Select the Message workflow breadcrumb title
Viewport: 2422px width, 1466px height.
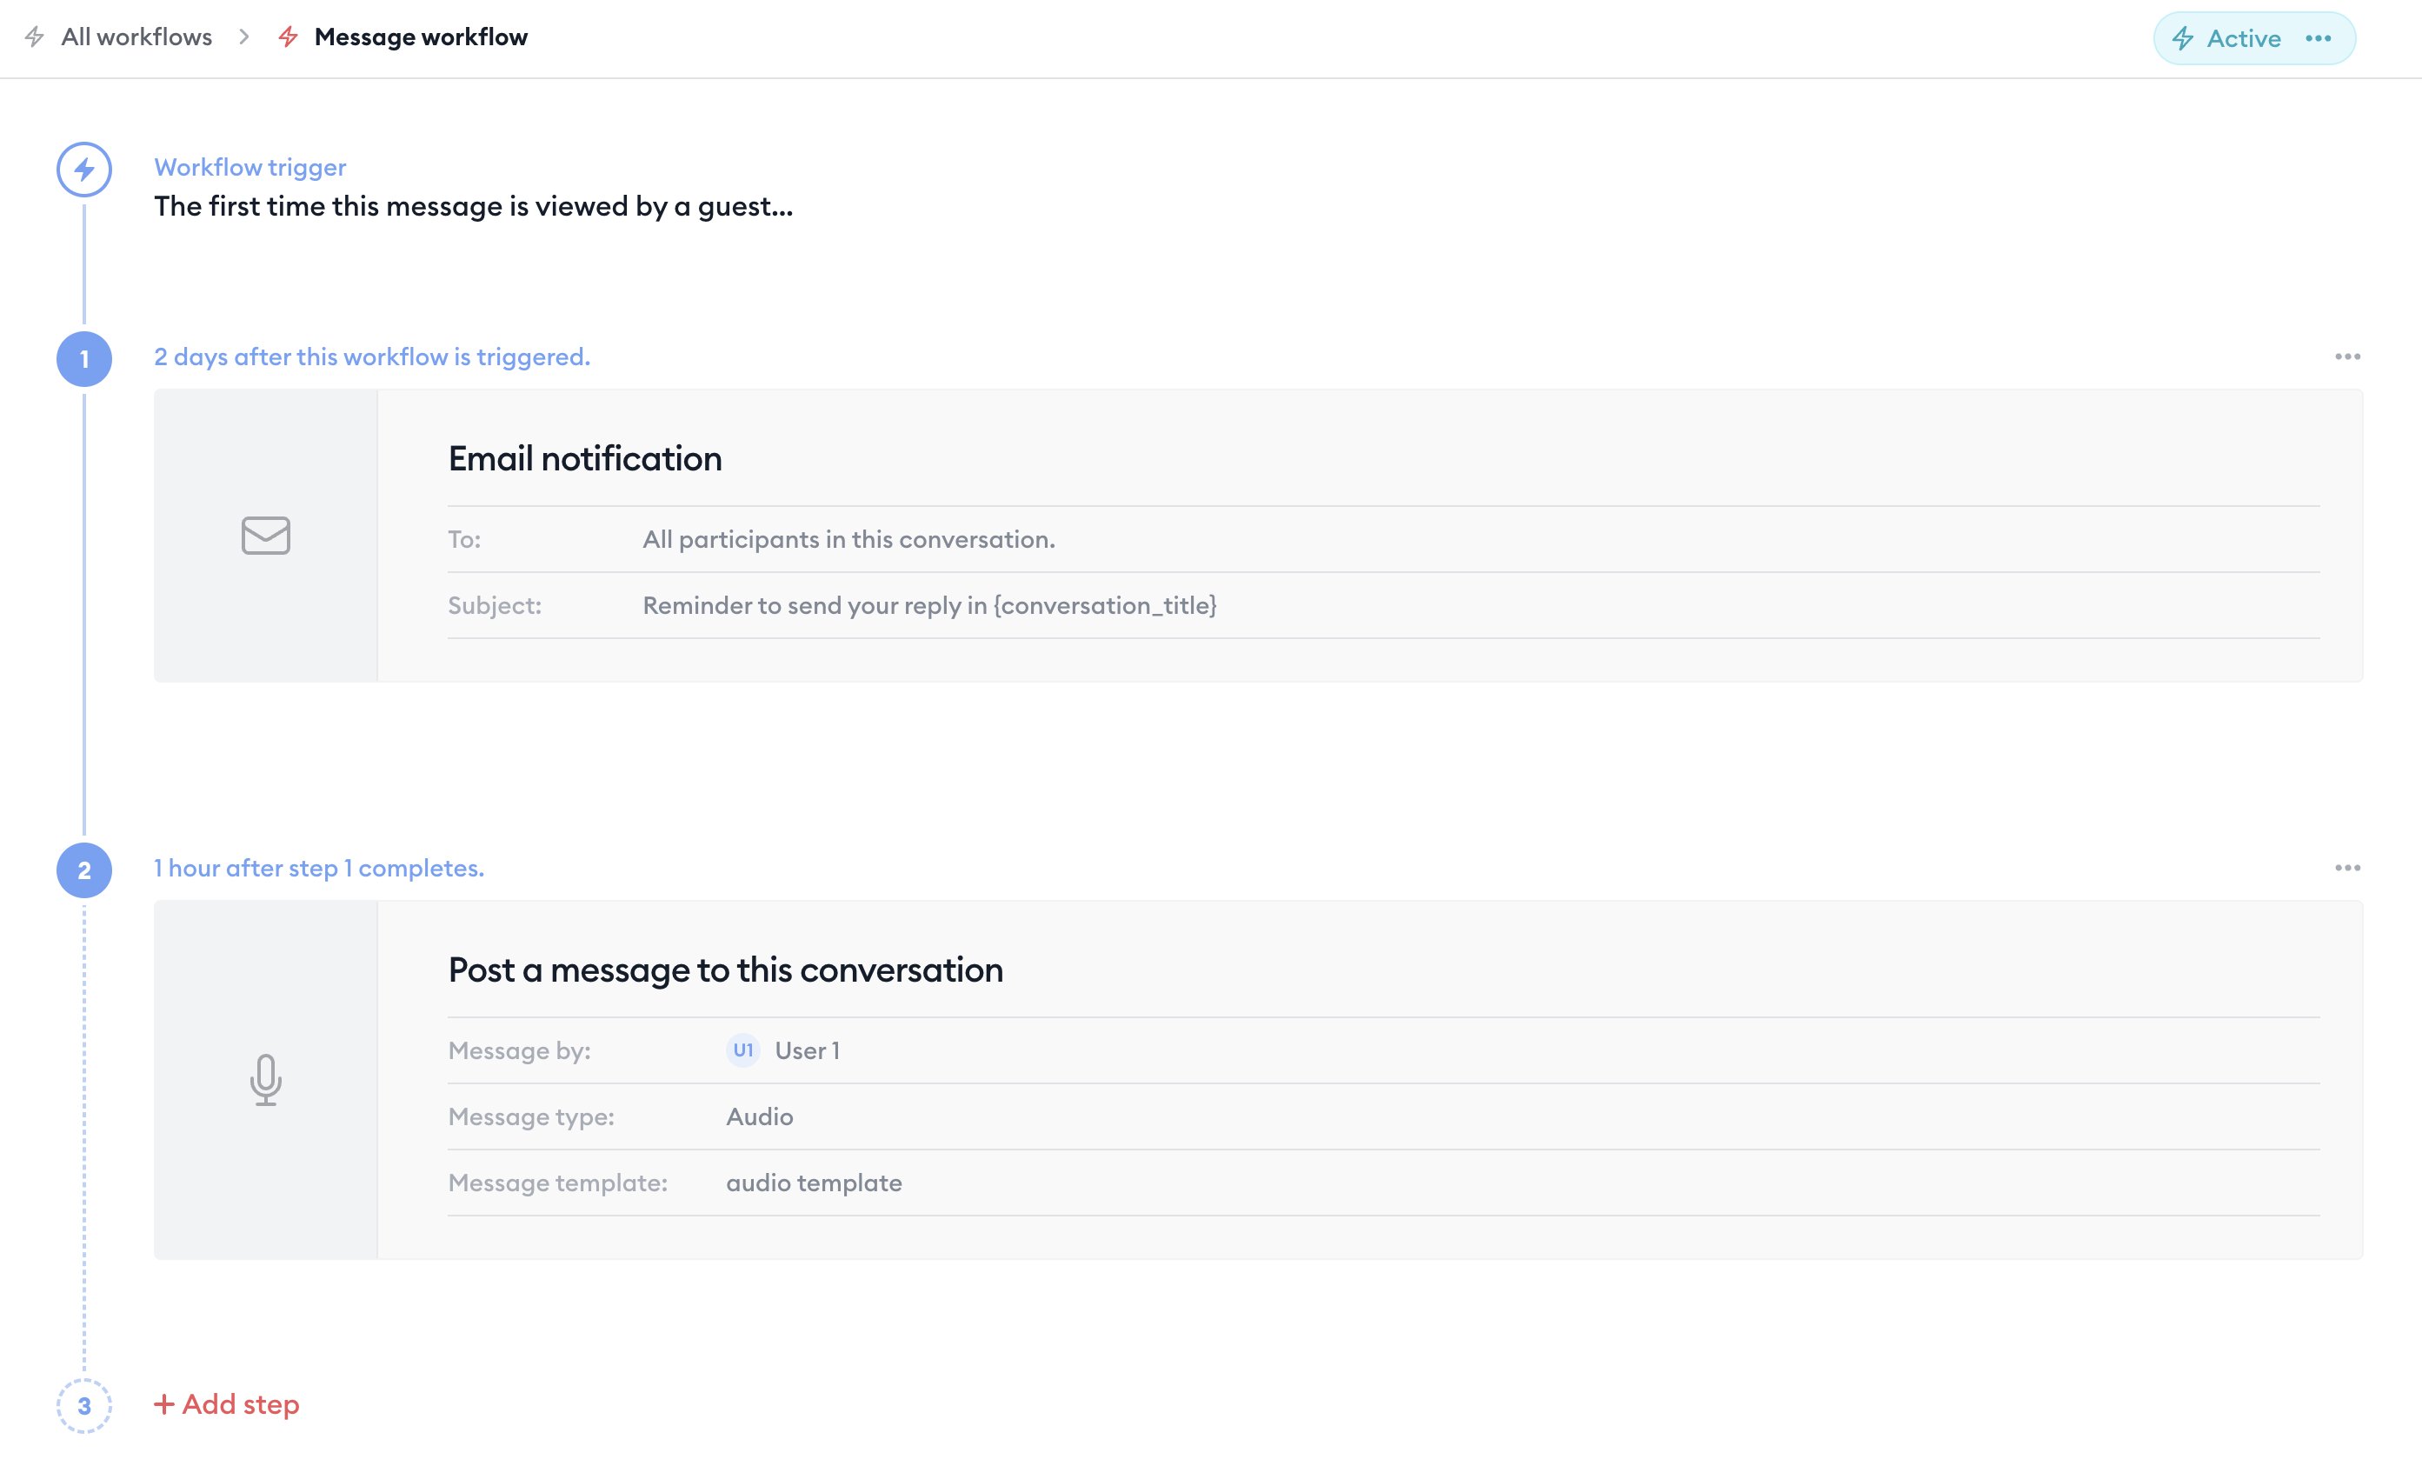tap(421, 37)
